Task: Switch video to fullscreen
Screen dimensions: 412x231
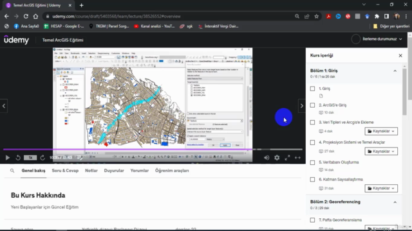Action: pyautogui.click(x=287, y=158)
